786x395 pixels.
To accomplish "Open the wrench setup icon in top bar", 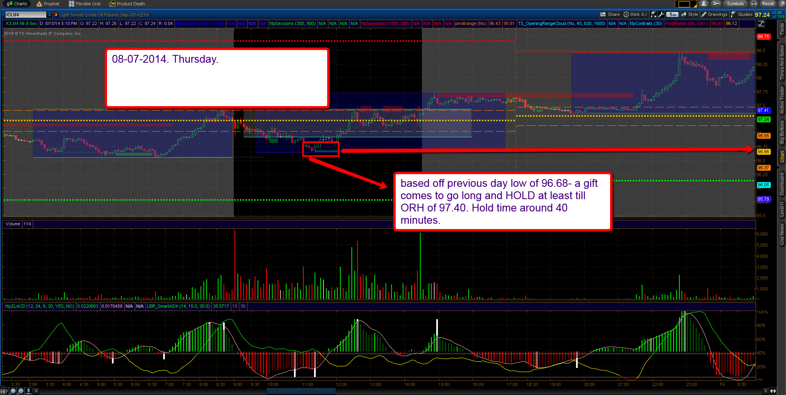I will point(716,4).
